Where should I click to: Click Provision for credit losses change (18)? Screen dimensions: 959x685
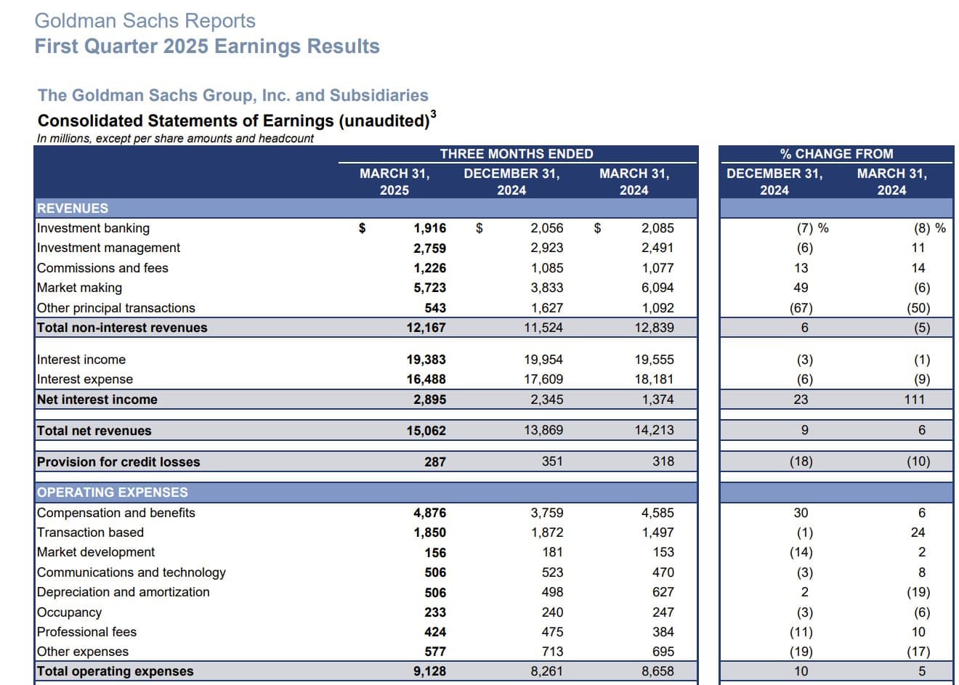tap(801, 461)
